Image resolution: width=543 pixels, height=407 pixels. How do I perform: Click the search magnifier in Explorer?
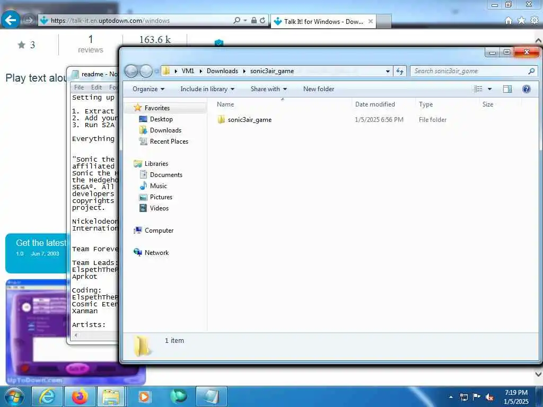tap(531, 71)
